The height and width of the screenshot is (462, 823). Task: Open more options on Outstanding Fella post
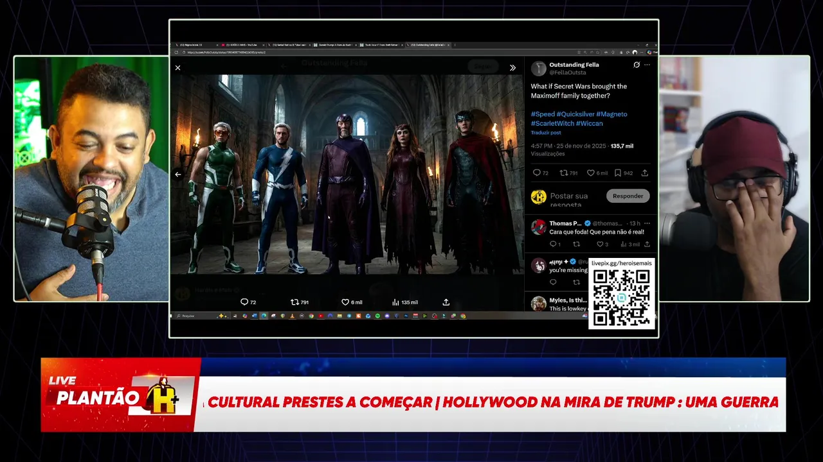coord(647,65)
